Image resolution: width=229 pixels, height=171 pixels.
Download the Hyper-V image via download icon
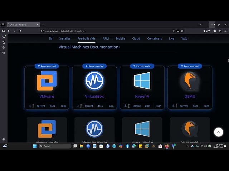(x=126, y=106)
